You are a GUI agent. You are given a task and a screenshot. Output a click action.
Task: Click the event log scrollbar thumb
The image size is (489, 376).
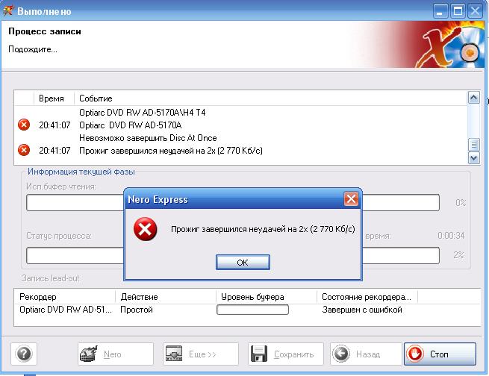[474, 145]
